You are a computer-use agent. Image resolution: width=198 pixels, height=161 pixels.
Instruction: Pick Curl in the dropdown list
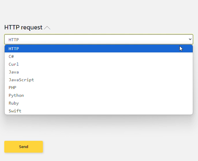pyautogui.click(x=99, y=64)
